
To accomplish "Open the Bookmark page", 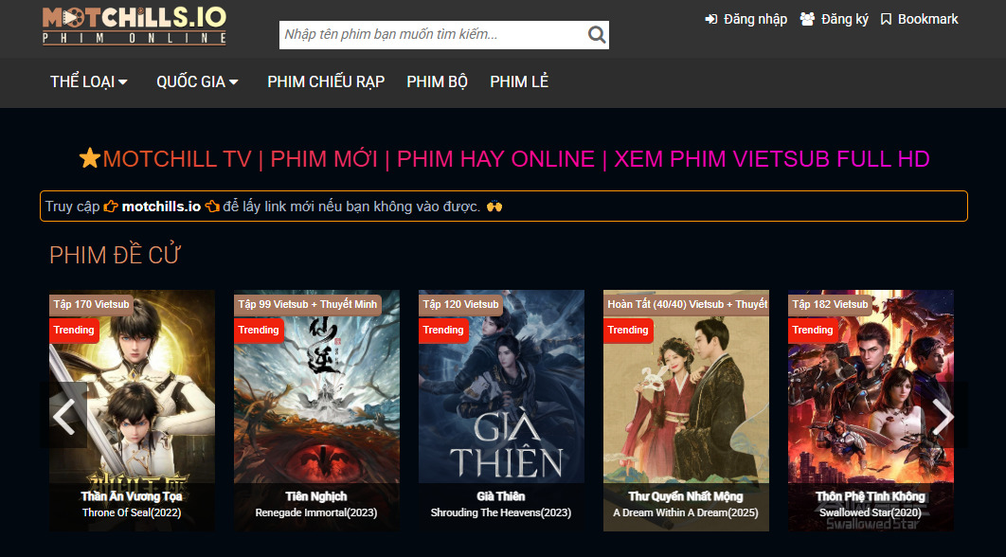I will coord(919,19).
